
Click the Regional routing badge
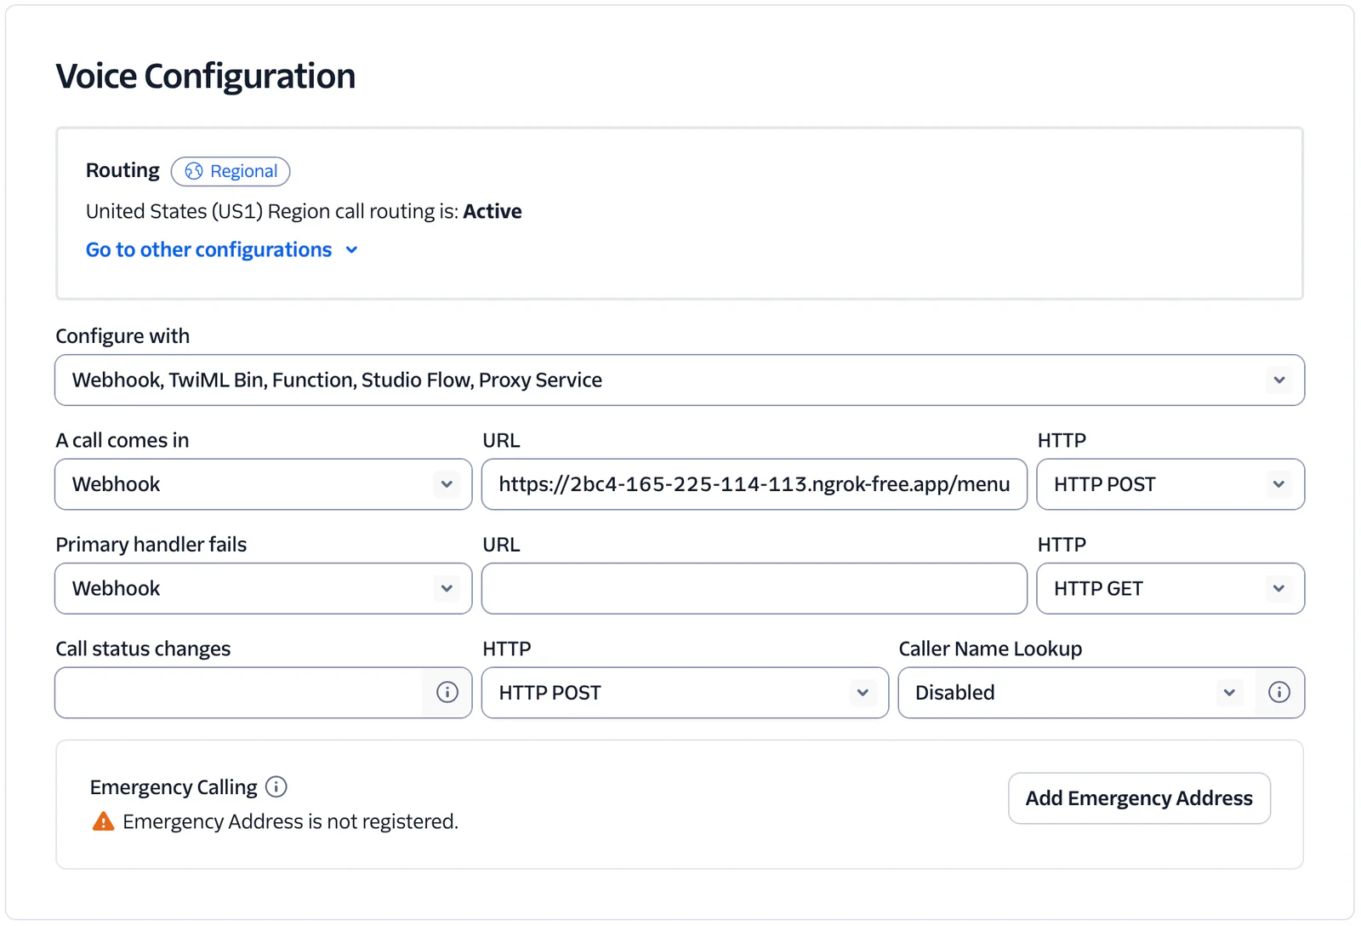pos(231,171)
